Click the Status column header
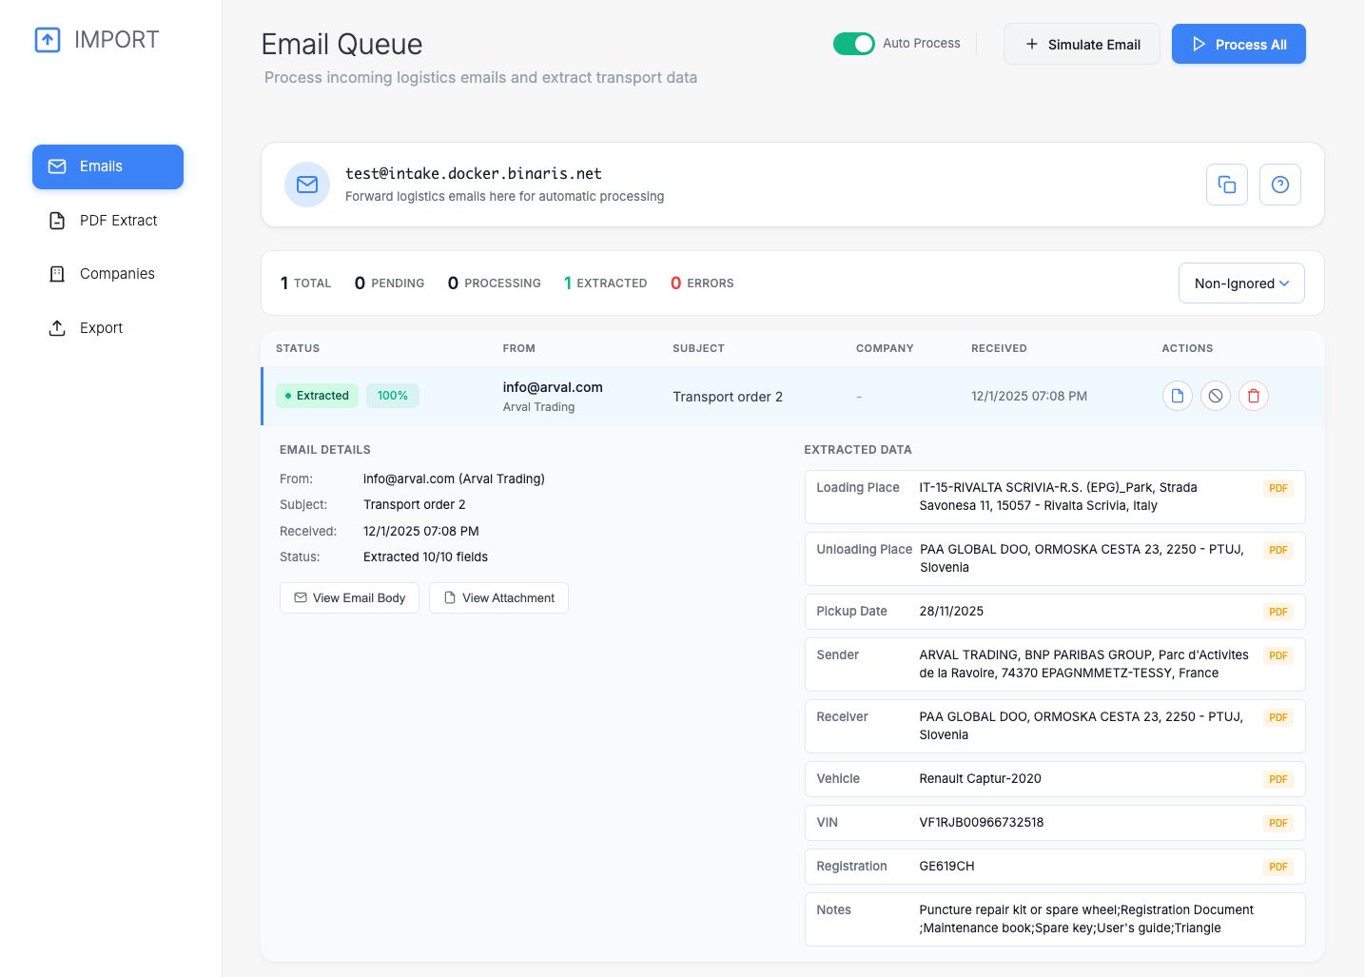The width and height of the screenshot is (1365, 977). pyautogui.click(x=298, y=348)
